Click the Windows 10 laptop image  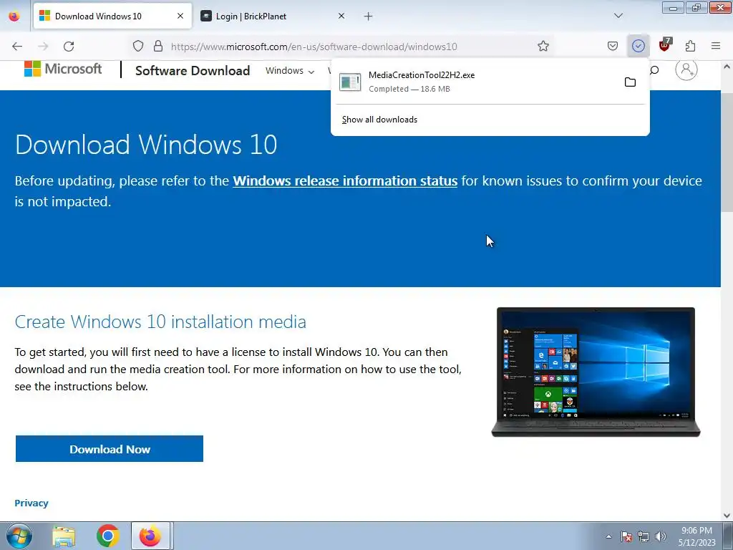point(596,372)
